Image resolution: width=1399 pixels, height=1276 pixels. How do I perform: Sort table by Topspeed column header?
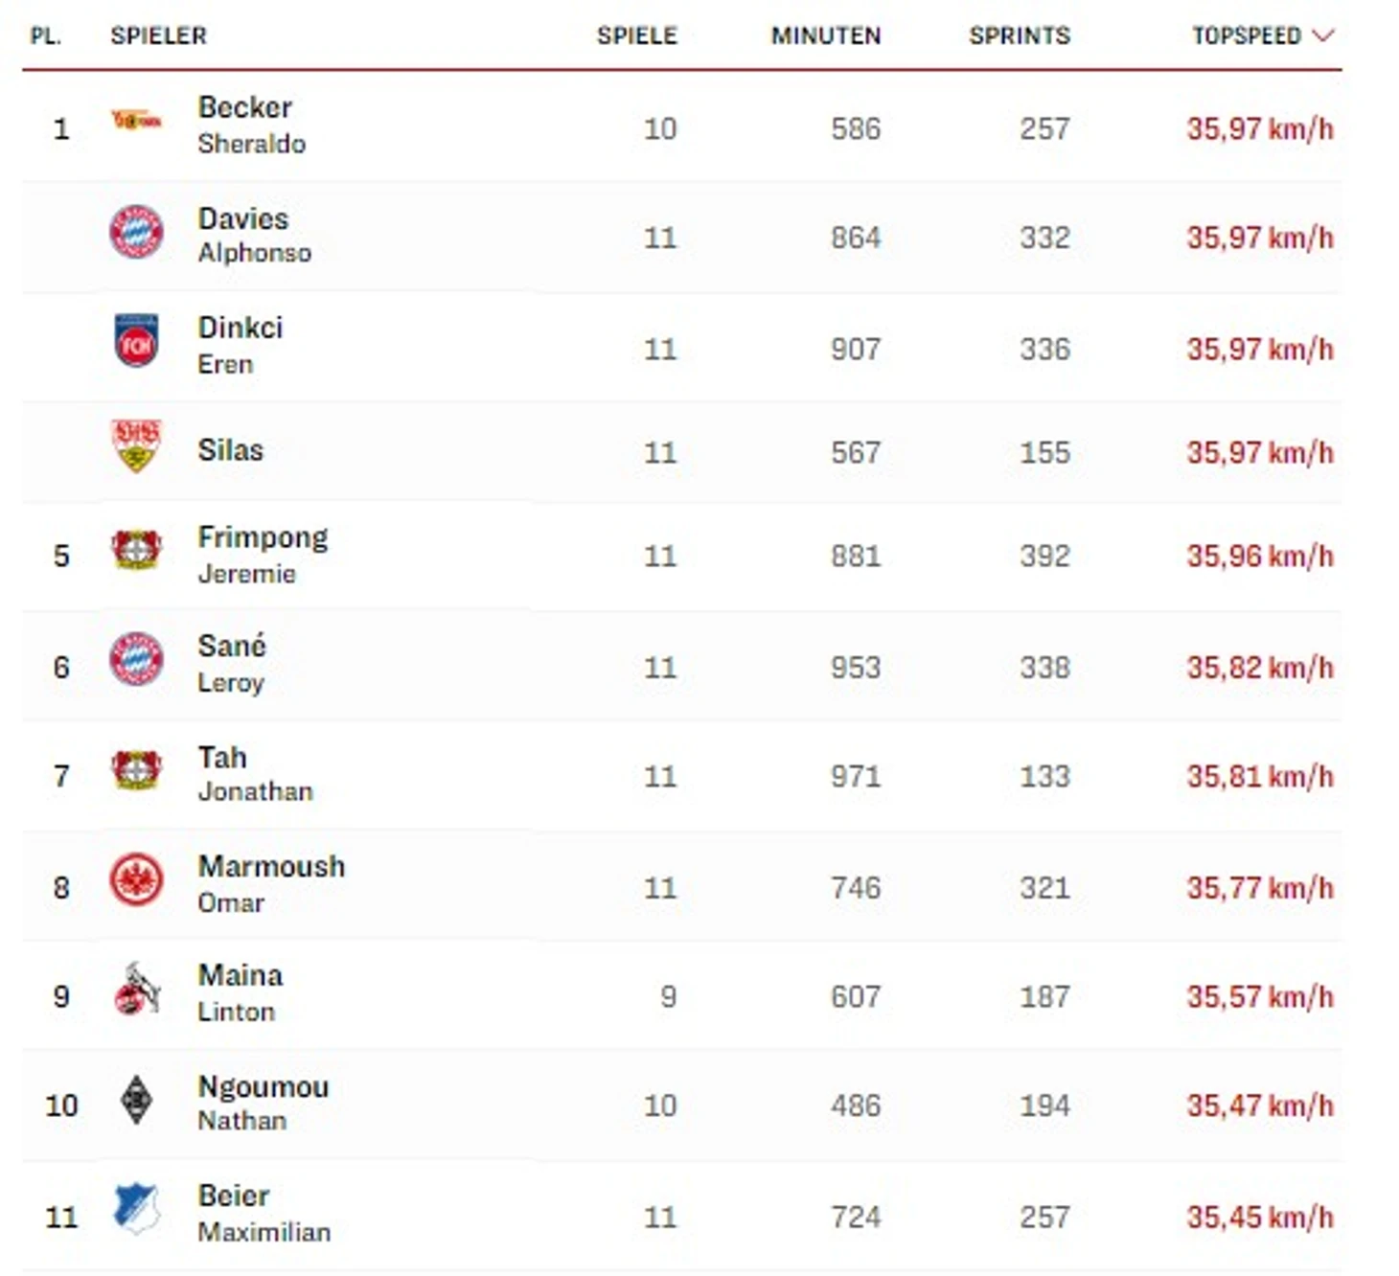(1246, 35)
